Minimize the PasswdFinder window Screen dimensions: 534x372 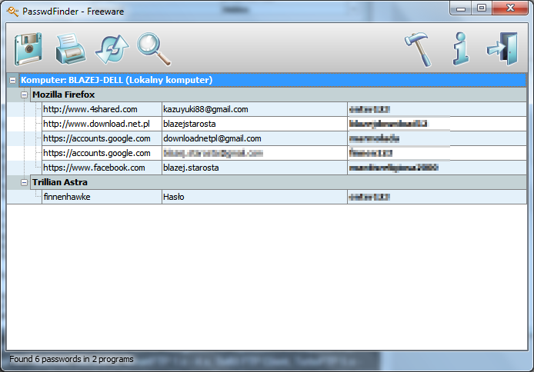[461, 8]
